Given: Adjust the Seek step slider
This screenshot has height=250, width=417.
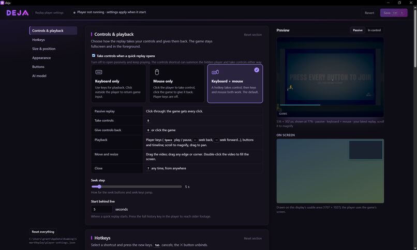Looking at the screenshot, I should [x=137, y=186].
